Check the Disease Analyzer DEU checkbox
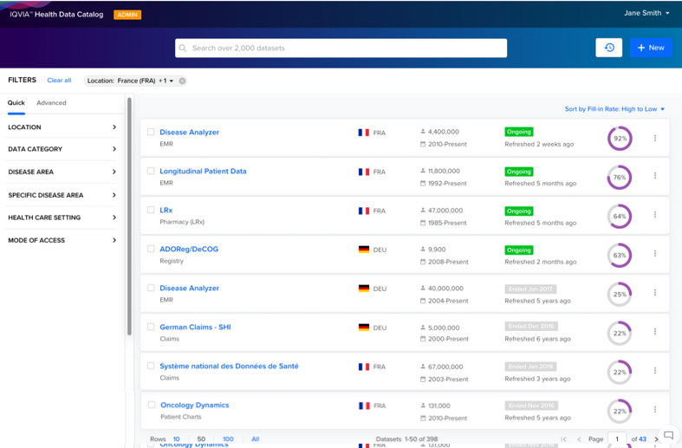The image size is (682, 448). 151,288
